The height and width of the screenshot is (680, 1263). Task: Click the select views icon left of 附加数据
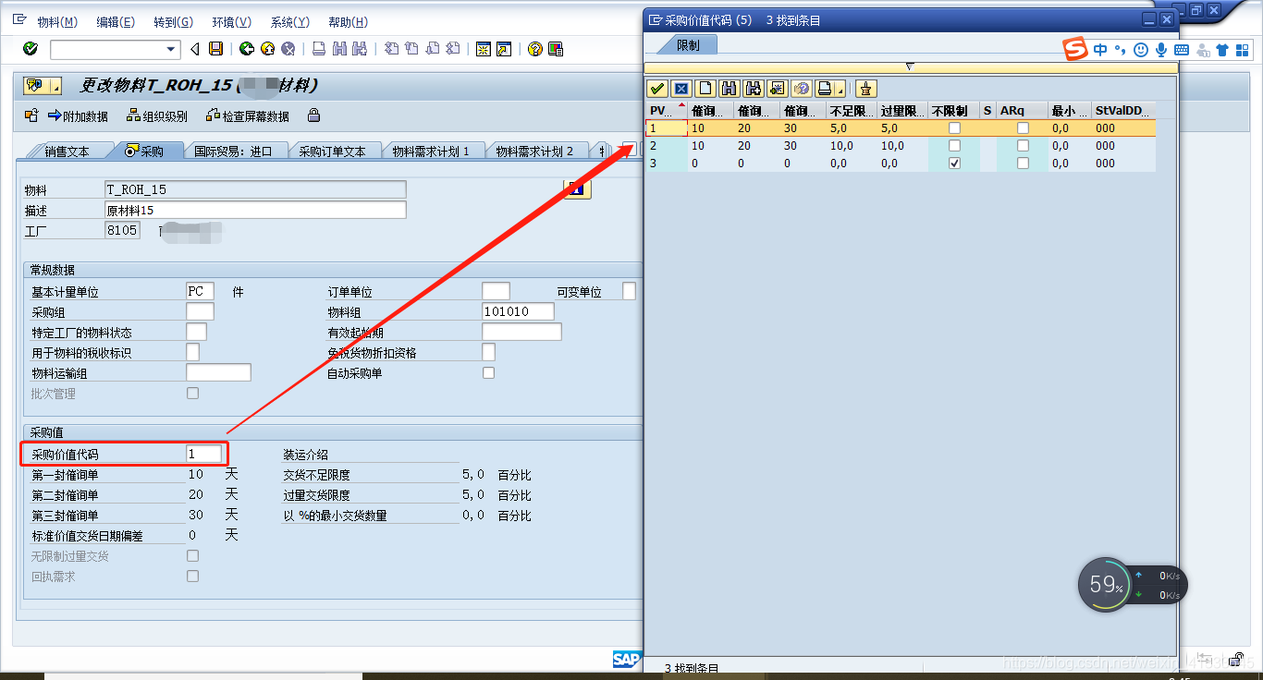coord(31,115)
